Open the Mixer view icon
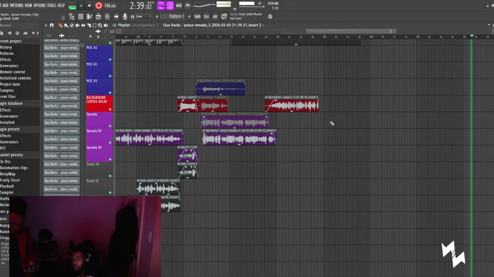 point(107,17)
